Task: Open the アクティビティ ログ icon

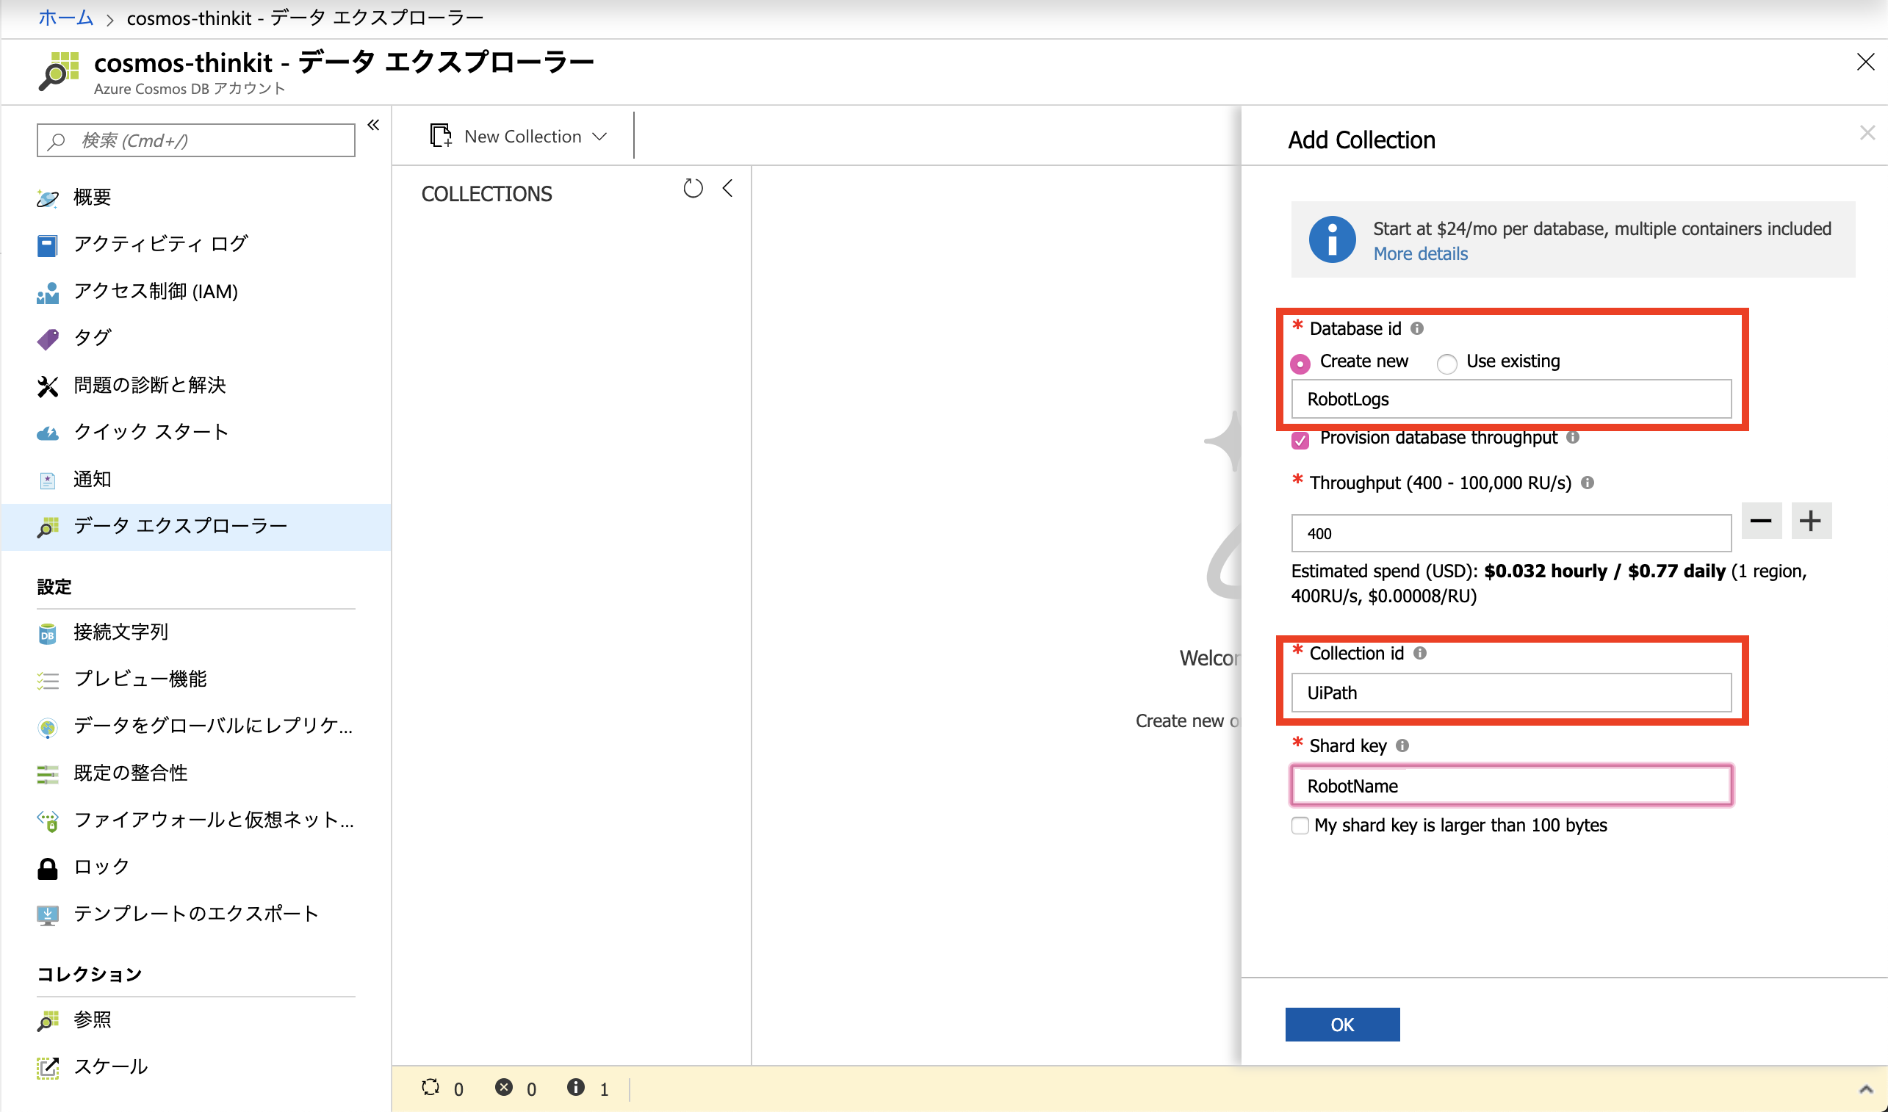Action: (x=47, y=245)
